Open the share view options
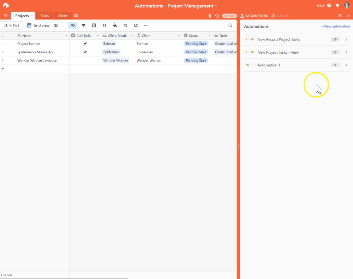This screenshot has height=279, width=353. point(136,25)
